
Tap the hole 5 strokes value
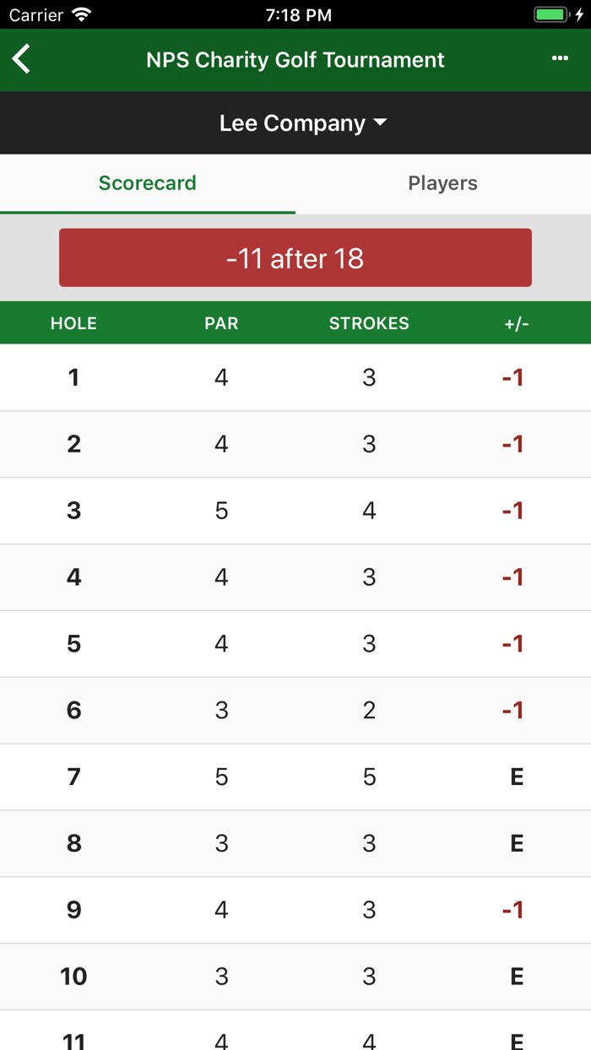[369, 644]
